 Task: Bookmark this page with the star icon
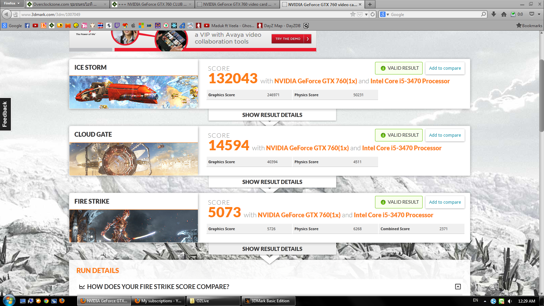[353, 14]
